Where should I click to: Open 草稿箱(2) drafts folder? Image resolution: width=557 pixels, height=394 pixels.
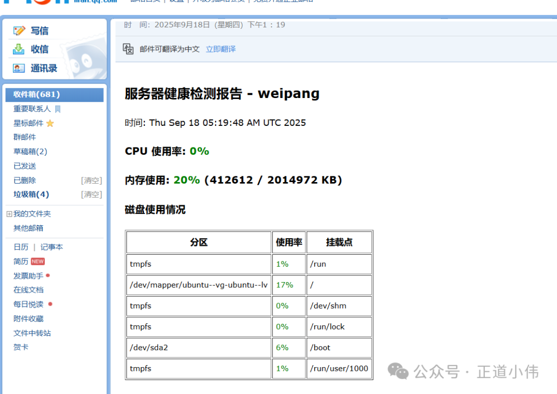point(30,152)
